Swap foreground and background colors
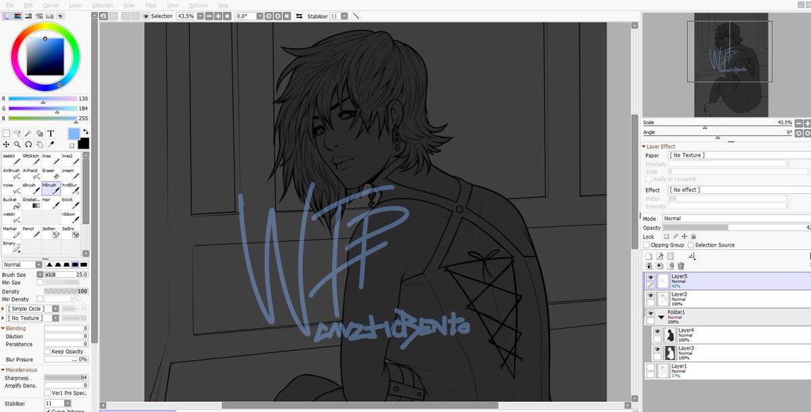811x412 pixels. (x=86, y=132)
